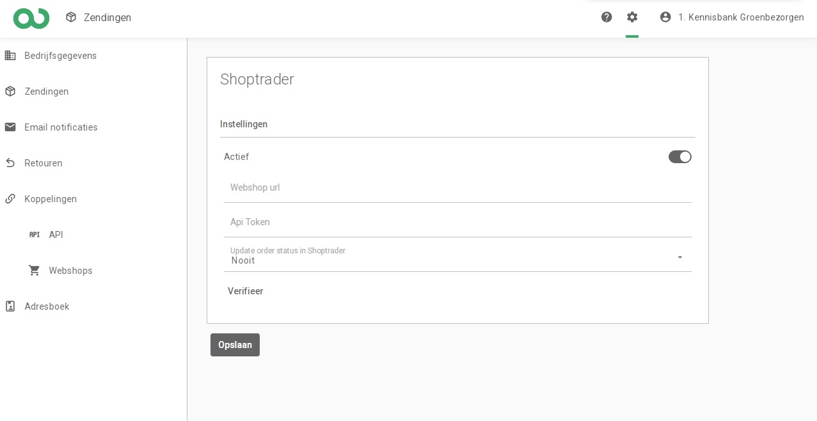The image size is (817, 421).
Task: Click the Bedrijfsgegevens building icon
Action: (10, 56)
